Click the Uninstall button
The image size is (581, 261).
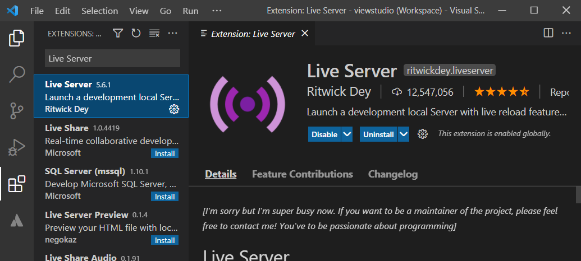378,134
